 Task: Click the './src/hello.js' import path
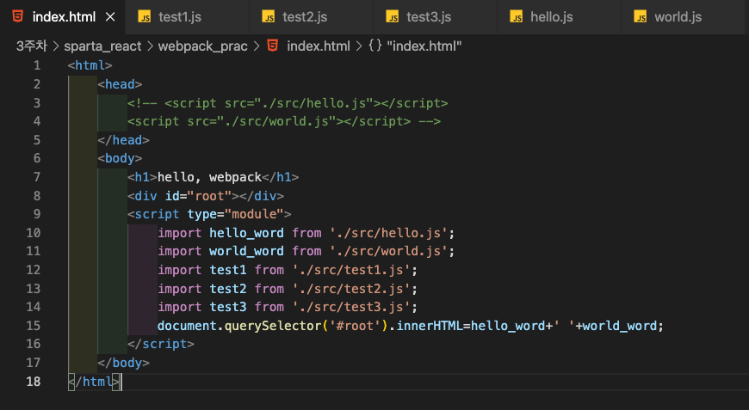click(388, 233)
